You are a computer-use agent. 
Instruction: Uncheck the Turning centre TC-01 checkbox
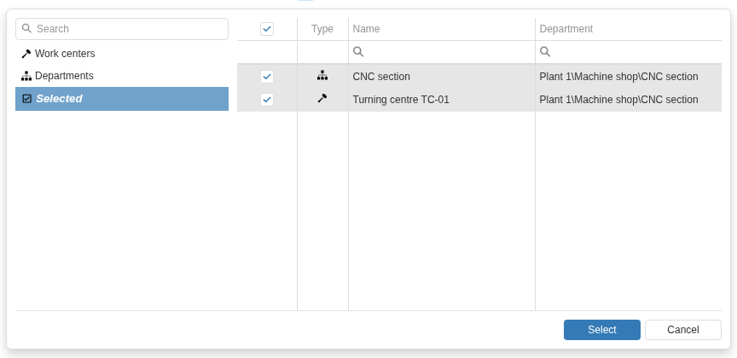(267, 100)
